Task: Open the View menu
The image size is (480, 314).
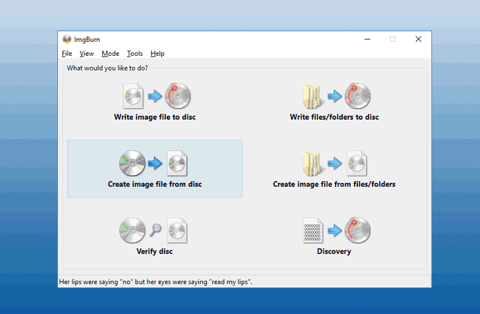Action: 87,54
